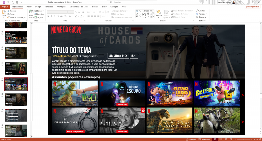Screen dimensions: 262x141
Task: Open the Inserir tab
Action: click(29, 7)
